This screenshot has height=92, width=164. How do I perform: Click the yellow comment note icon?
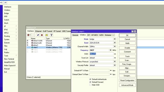[47, 35]
